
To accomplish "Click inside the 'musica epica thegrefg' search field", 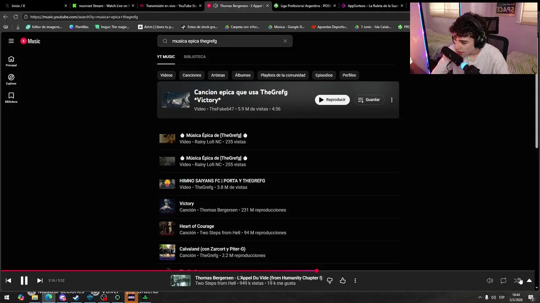I will 225,41.
